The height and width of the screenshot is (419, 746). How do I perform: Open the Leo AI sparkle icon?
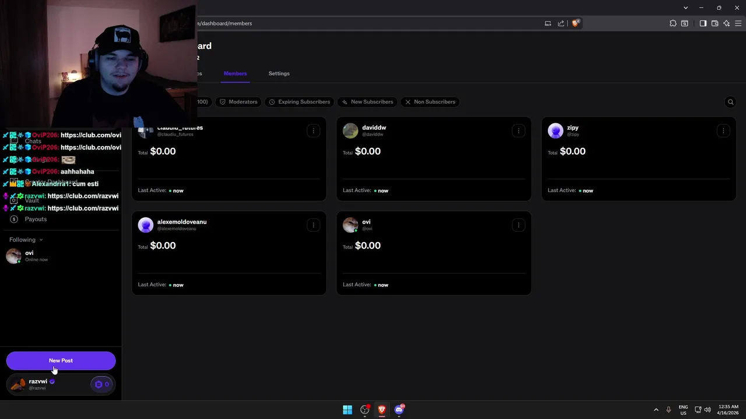tap(726, 23)
